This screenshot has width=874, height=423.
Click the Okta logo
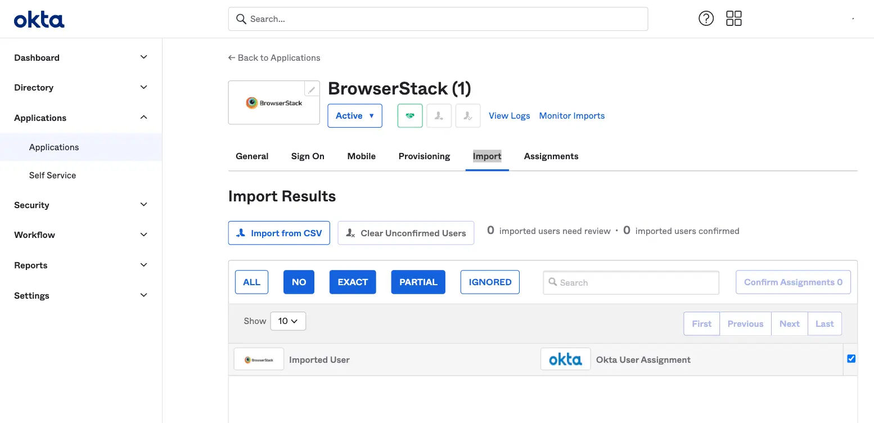[x=39, y=20]
